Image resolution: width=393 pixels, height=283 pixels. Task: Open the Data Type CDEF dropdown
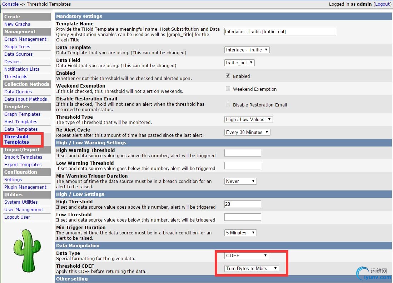[247, 256]
